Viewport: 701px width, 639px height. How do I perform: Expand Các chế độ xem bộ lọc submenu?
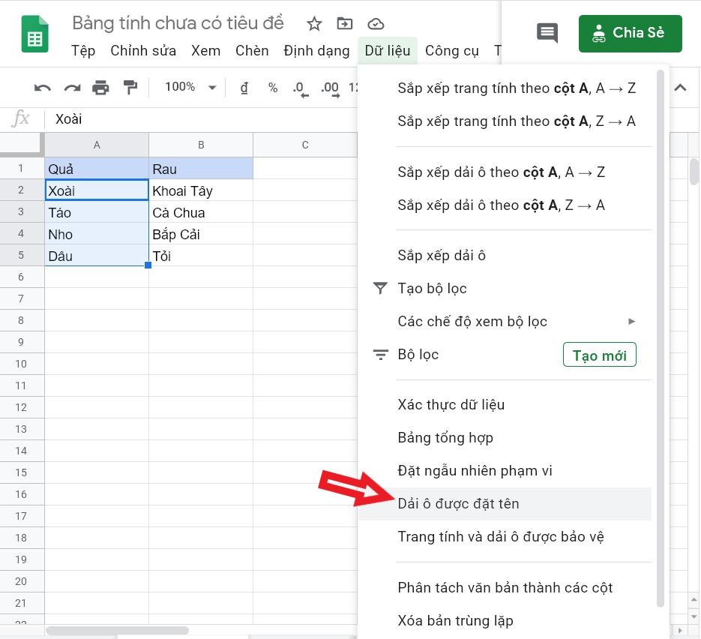[x=633, y=321]
